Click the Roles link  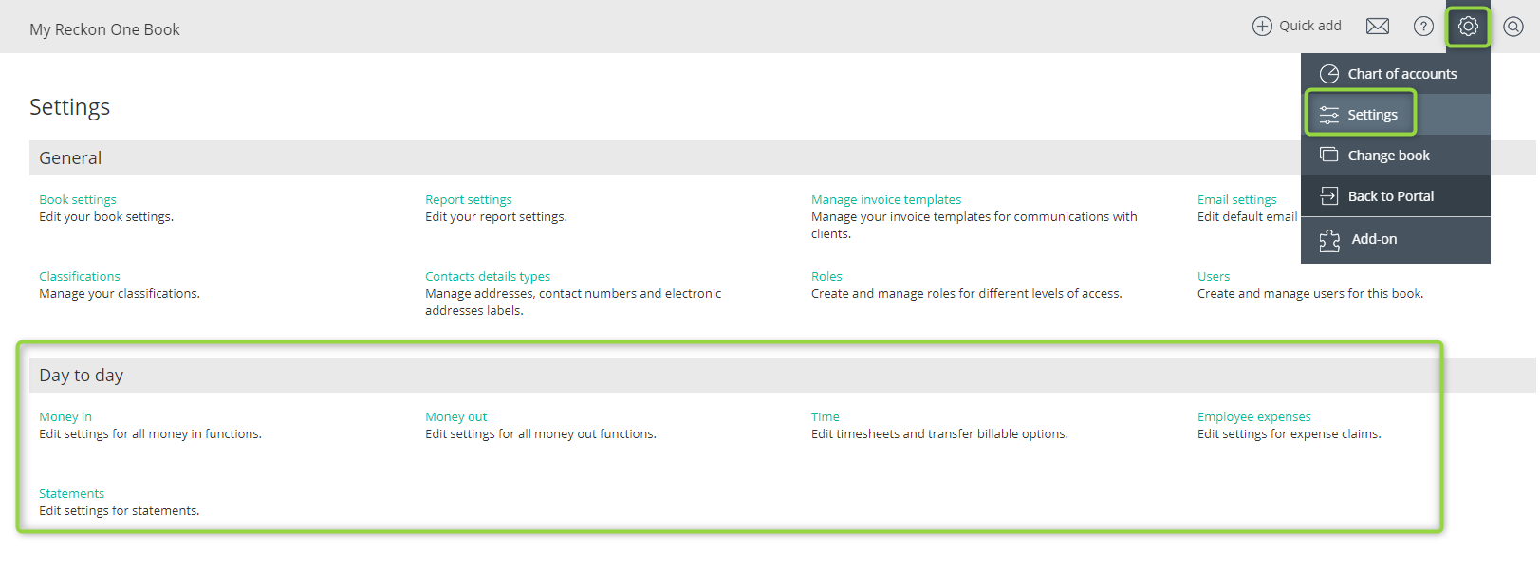[826, 277]
